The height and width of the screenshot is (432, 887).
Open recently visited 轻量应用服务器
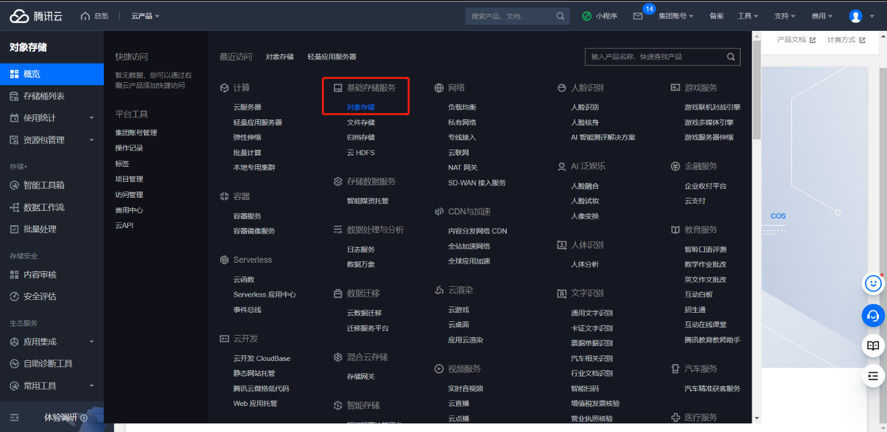point(332,57)
